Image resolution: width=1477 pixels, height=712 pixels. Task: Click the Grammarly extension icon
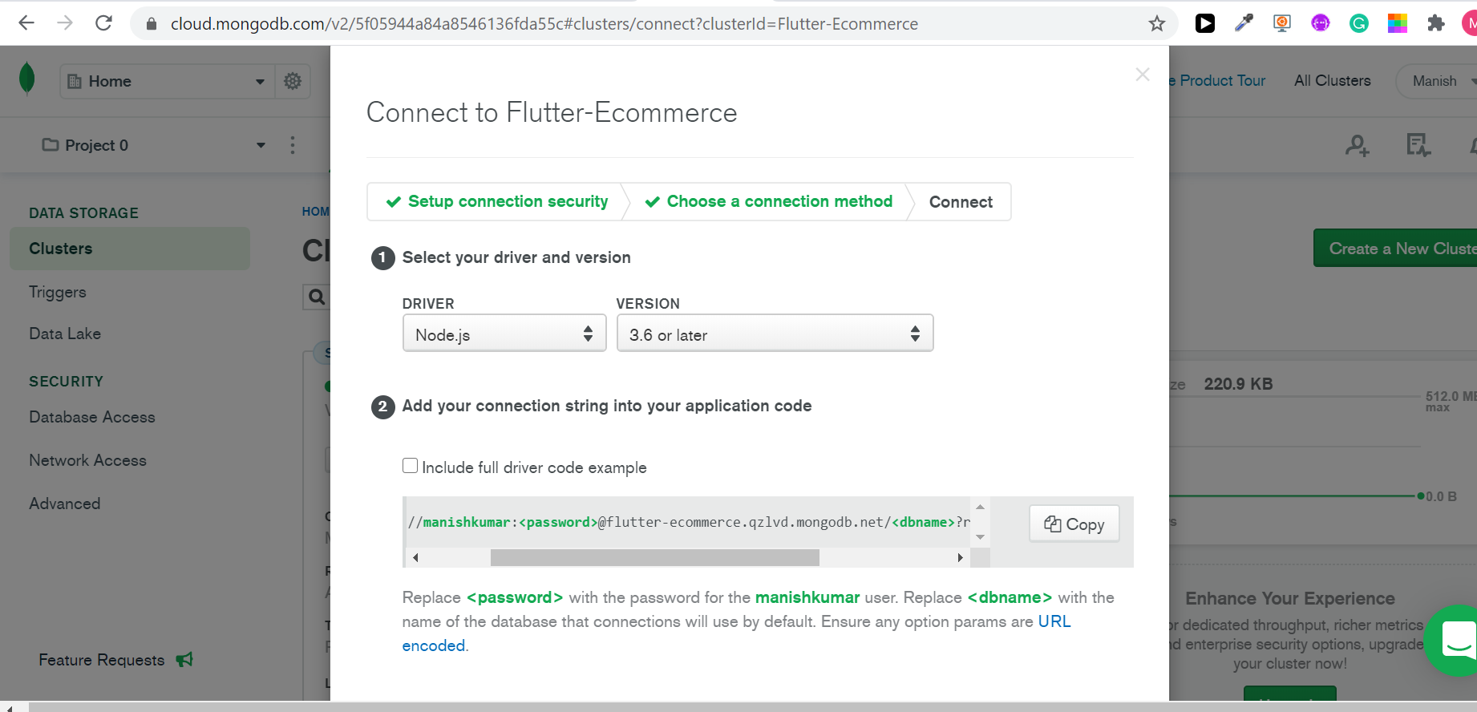coord(1358,23)
